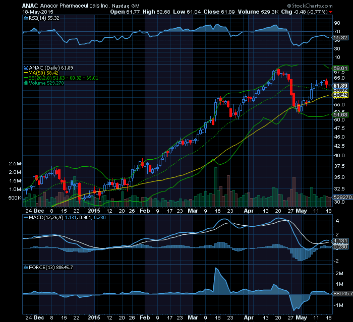Click the 65.0 price axis label
Screen dimensions: 353x322
click(x=339, y=78)
